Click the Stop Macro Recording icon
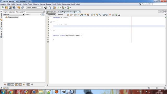Viewport: 167px width, 94px height. [x=113, y=15]
